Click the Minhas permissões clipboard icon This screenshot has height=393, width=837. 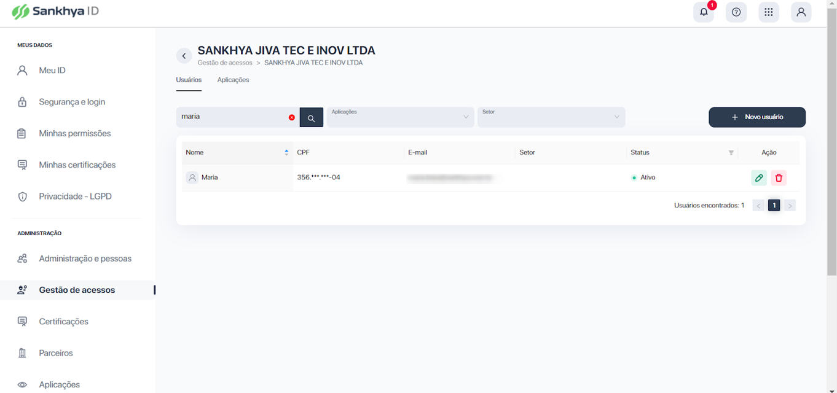22,133
